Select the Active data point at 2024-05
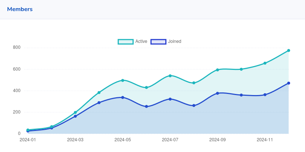This screenshot has width=305, height=152. [123, 80]
